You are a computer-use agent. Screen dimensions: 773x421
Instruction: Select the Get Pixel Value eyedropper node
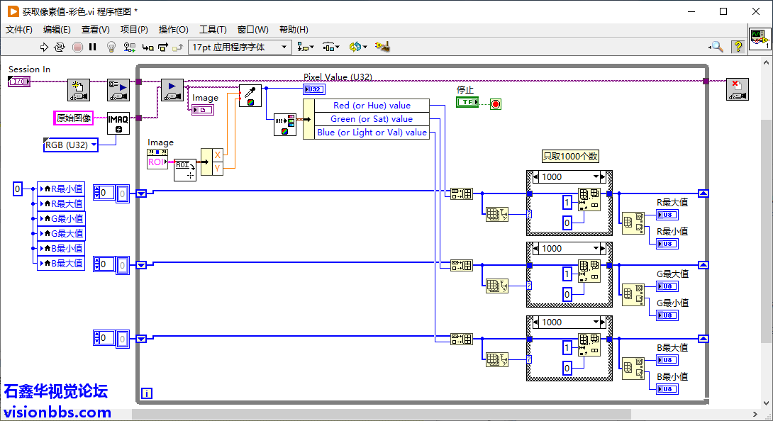(250, 96)
